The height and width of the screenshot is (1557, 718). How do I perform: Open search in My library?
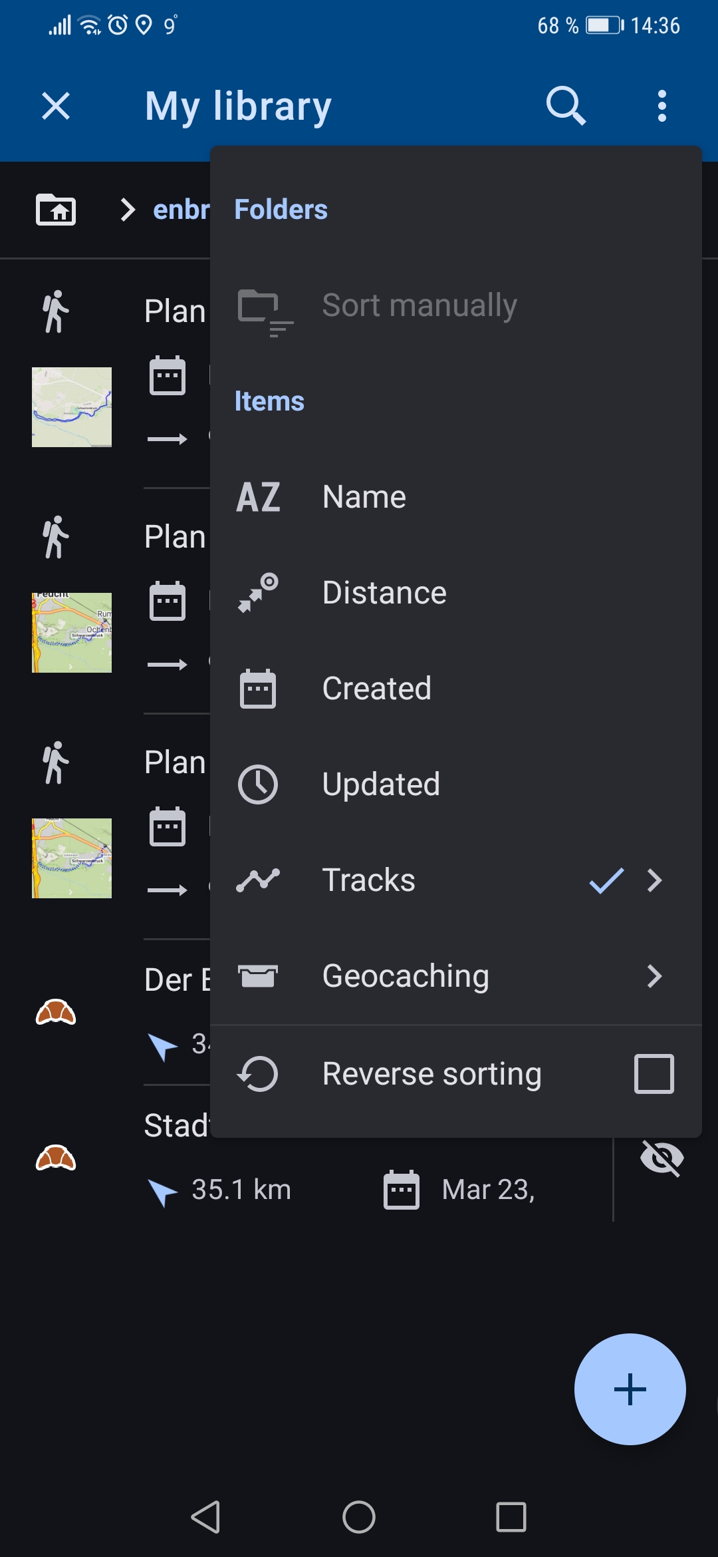tap(566, 106)
